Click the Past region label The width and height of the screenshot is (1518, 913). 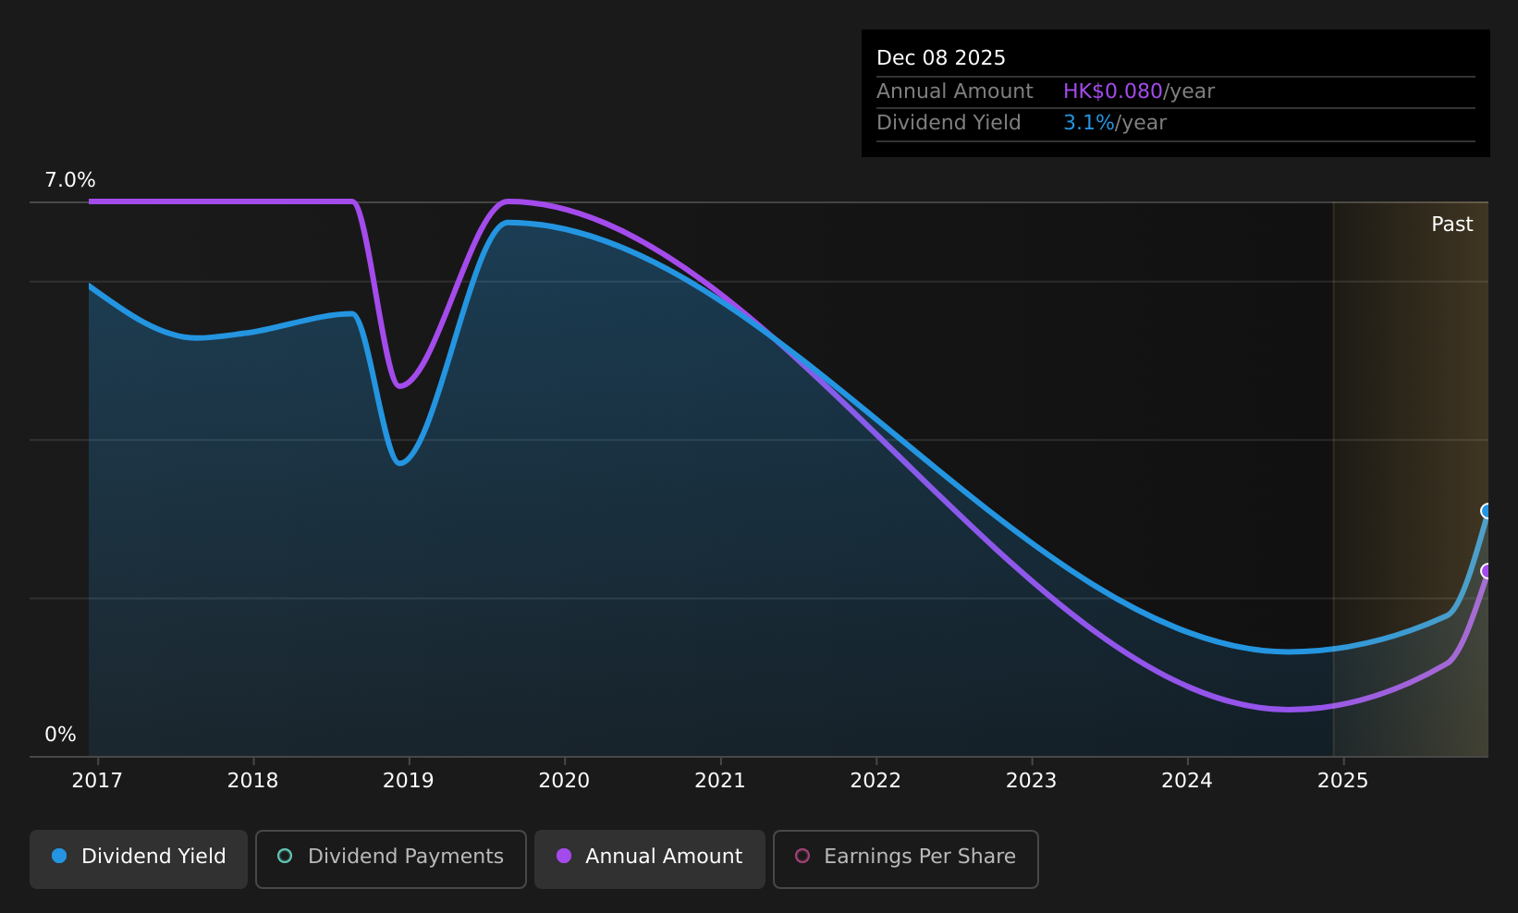[x=1452, y=225]
